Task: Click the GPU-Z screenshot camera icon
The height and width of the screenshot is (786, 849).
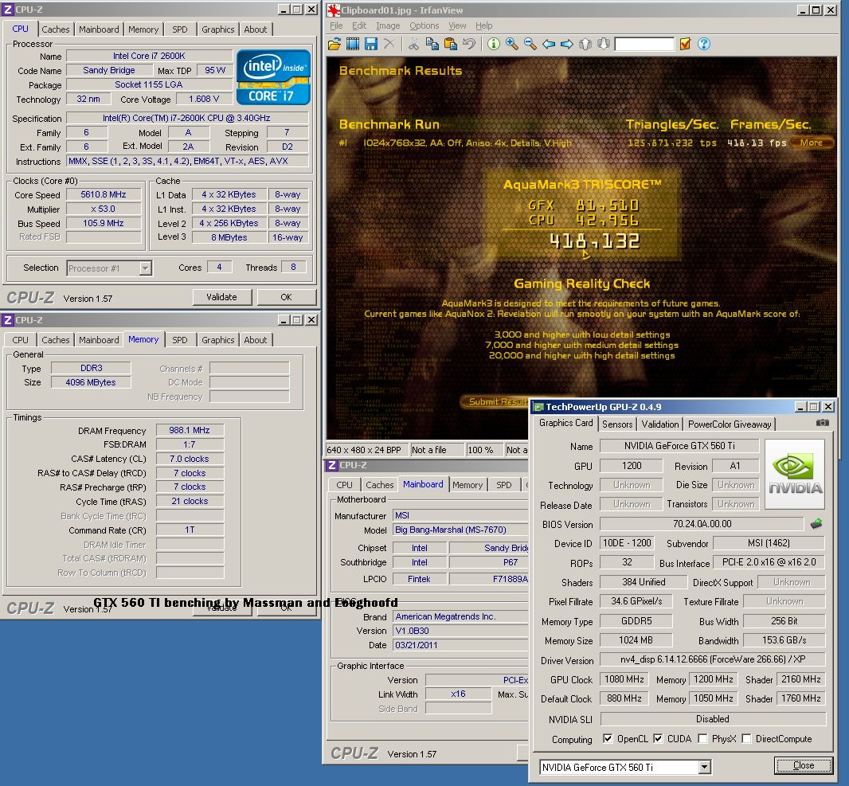Action: [x=822, y=423]
